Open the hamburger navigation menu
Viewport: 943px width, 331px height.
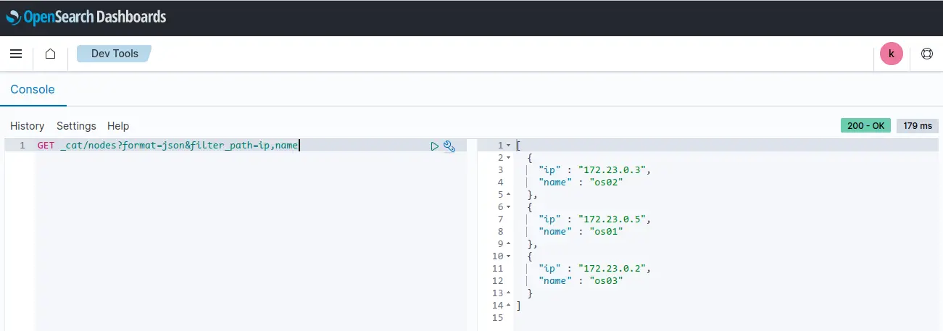[x=16, y=54]
